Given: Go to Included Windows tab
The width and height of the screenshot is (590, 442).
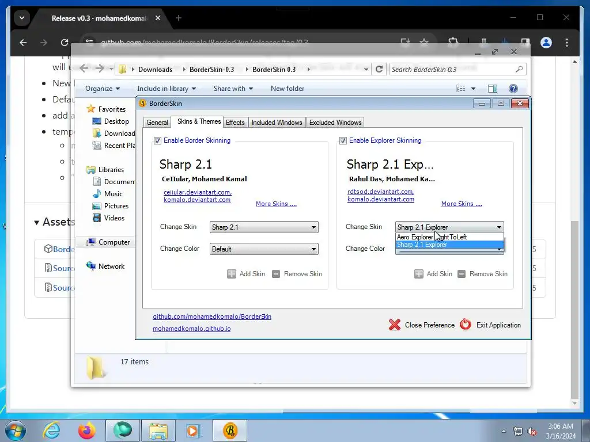Looking at the screenshot, I should 277,123.
